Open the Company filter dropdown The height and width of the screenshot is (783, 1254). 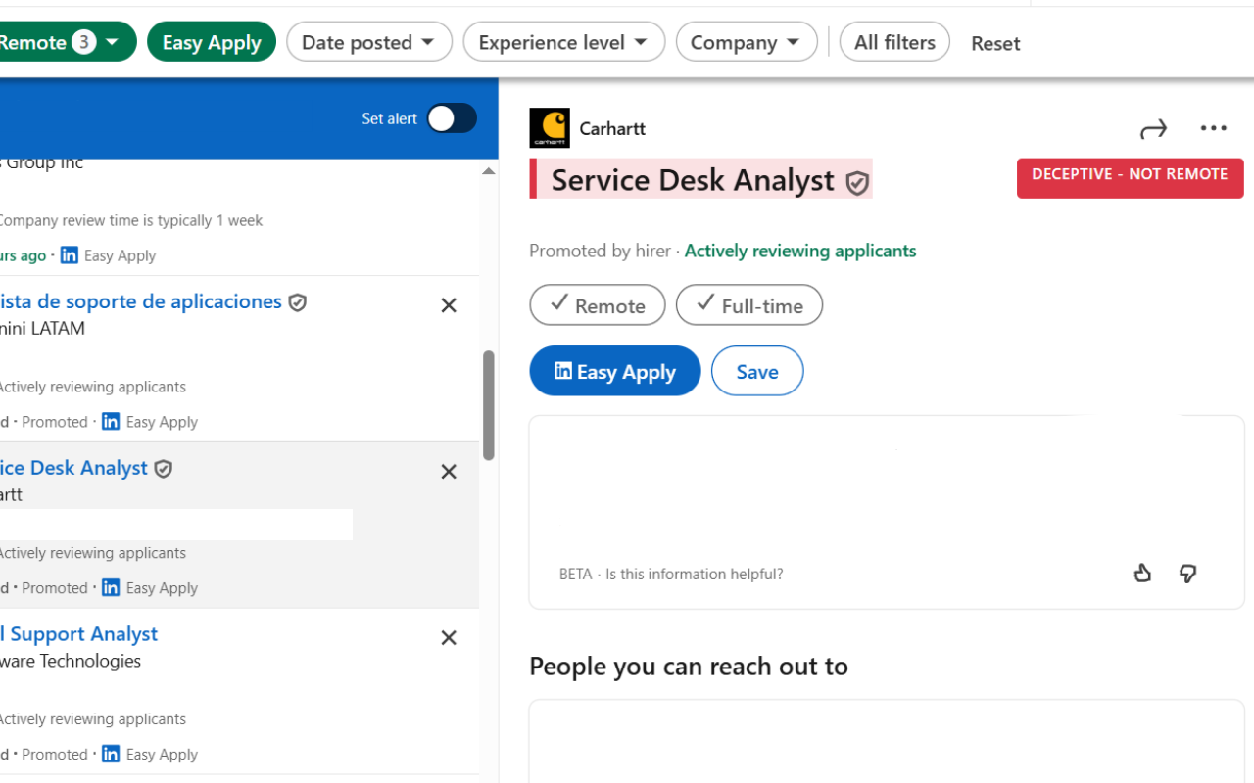pyautogui.click(x=747, y=41)
